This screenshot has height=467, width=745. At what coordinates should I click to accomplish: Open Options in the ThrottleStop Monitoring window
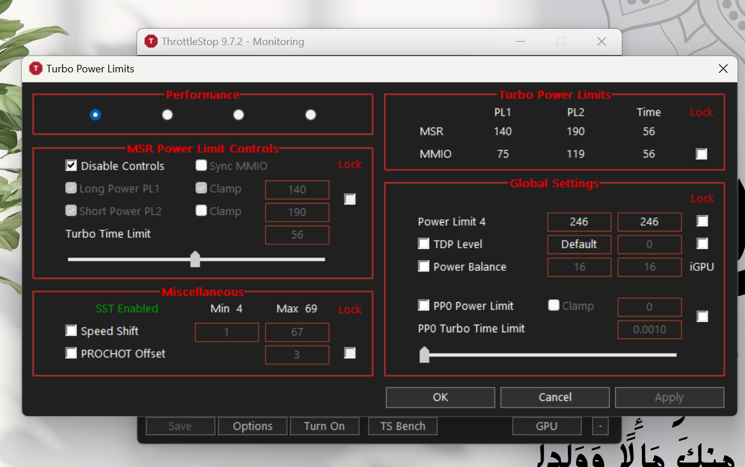point(253,426)
